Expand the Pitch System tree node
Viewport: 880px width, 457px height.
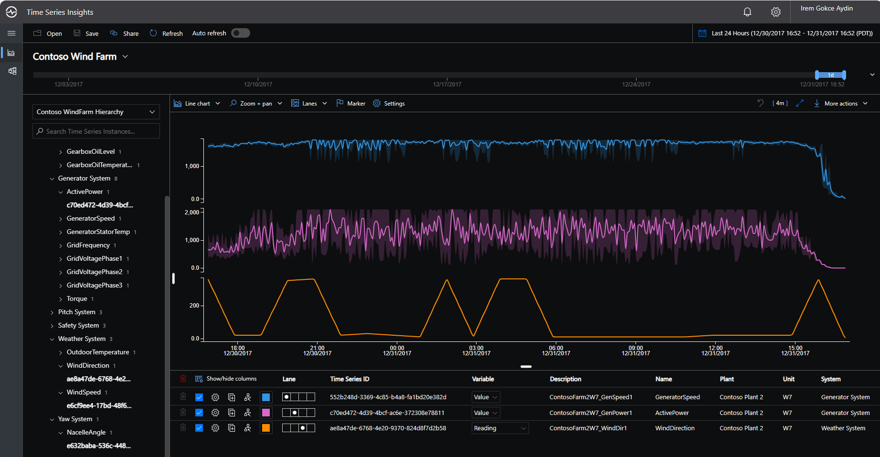52,312
